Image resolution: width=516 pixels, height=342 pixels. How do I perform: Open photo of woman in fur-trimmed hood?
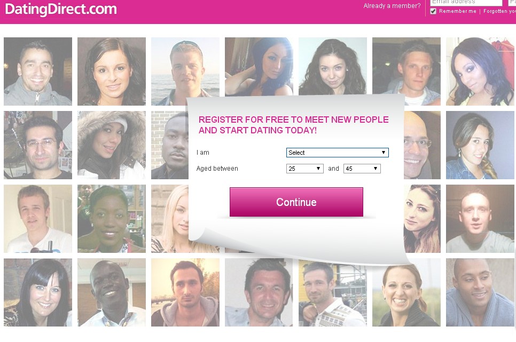coord(112,145)
